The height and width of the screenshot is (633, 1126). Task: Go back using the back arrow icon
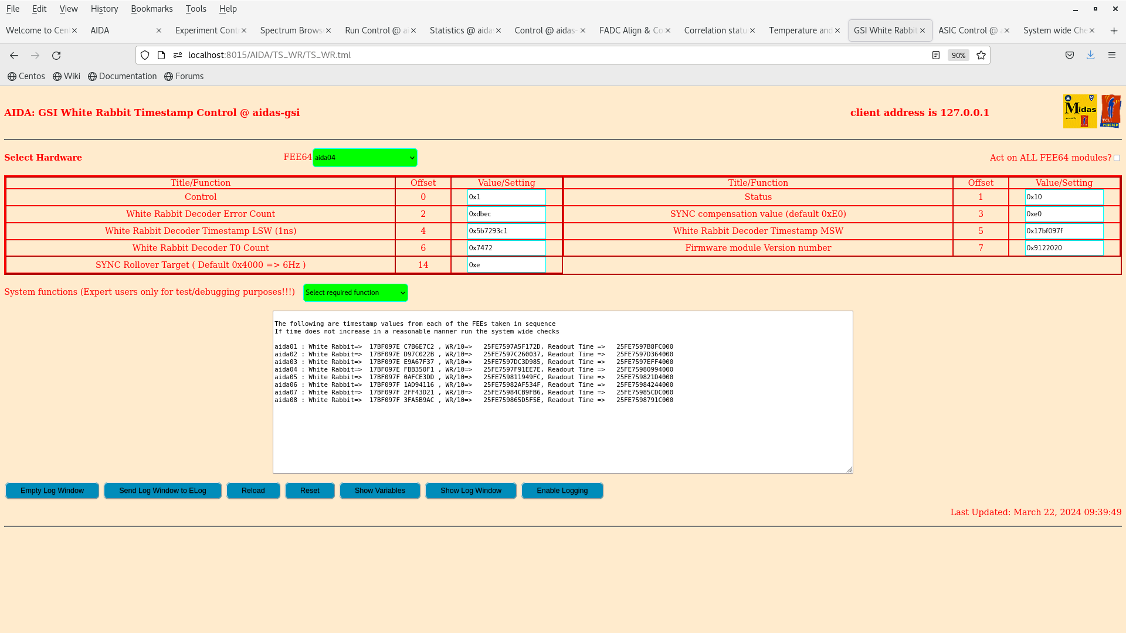[14, 55]
